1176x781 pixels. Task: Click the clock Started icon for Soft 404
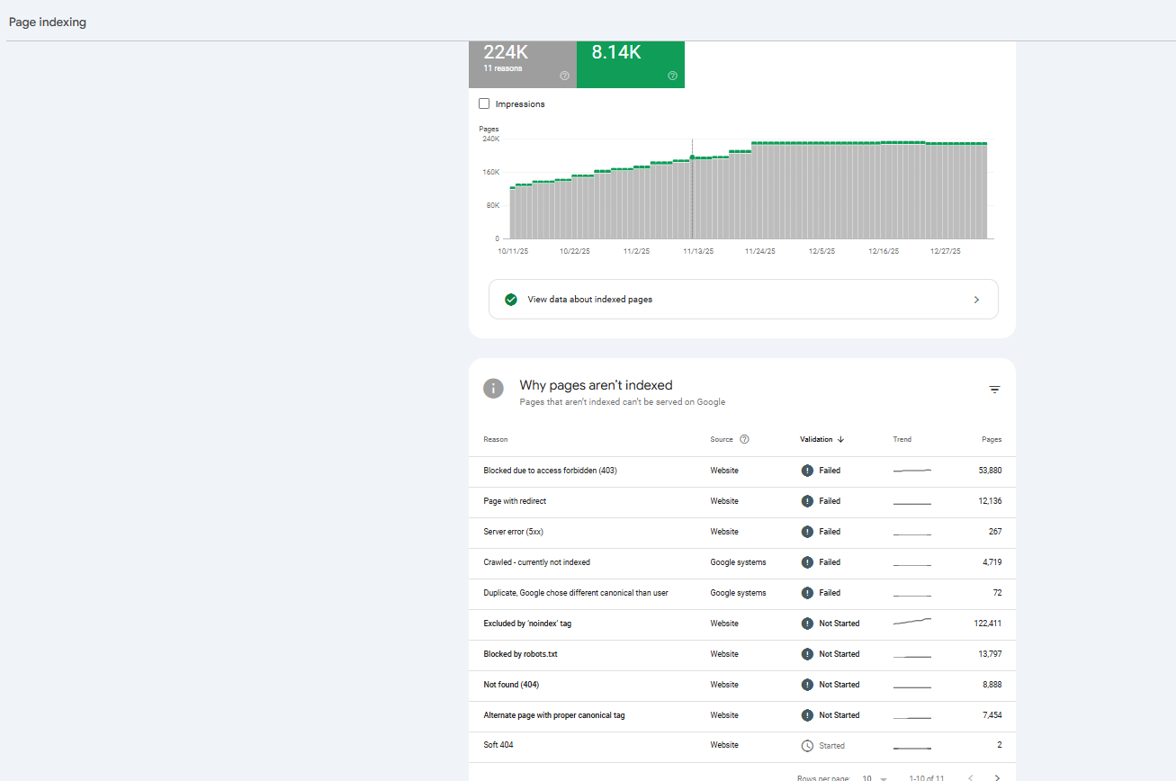(807, 746)
